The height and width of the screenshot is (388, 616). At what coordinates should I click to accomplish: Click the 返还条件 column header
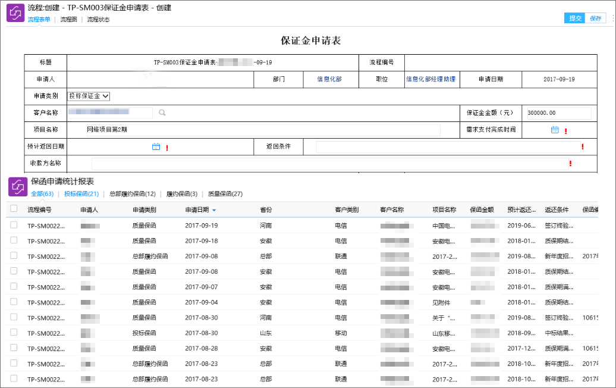click(x=557, y=210)
